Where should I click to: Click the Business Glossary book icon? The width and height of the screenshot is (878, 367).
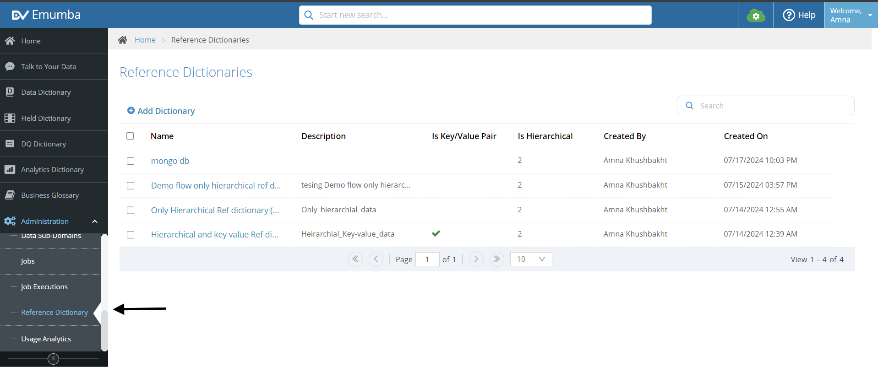[x=10, y=195]
